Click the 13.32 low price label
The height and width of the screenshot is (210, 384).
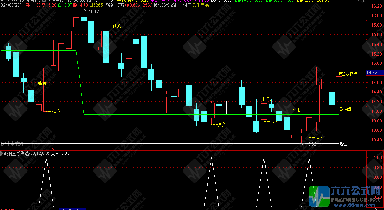(x=311, y=144)
